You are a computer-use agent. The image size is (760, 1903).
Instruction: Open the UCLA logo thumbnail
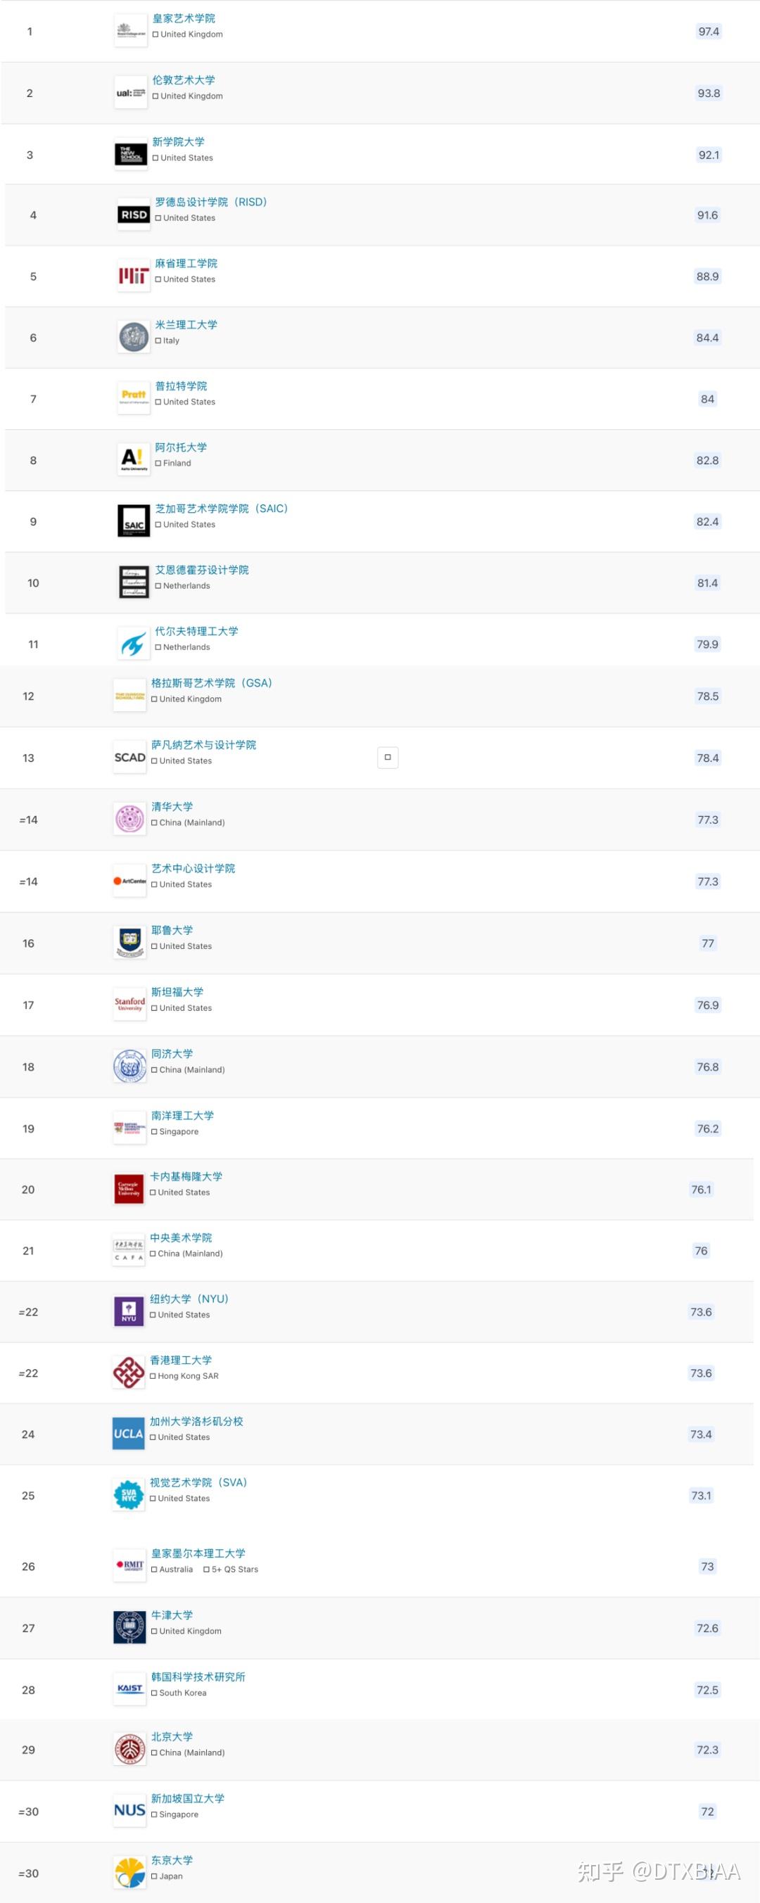[129, 1434]
